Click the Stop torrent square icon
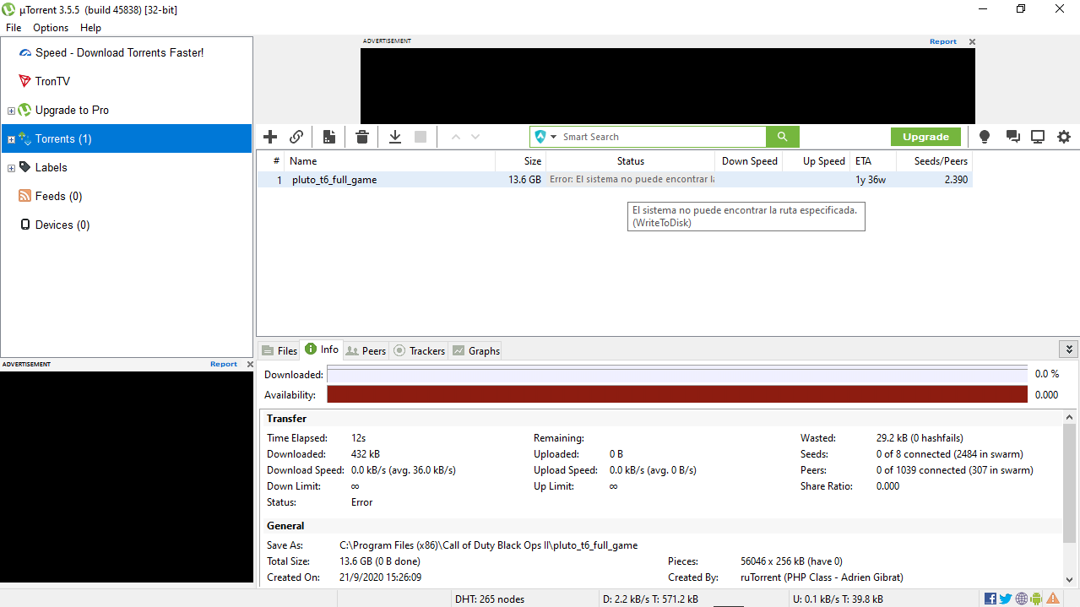This screenshot has height=607, width=1080. 421,137
